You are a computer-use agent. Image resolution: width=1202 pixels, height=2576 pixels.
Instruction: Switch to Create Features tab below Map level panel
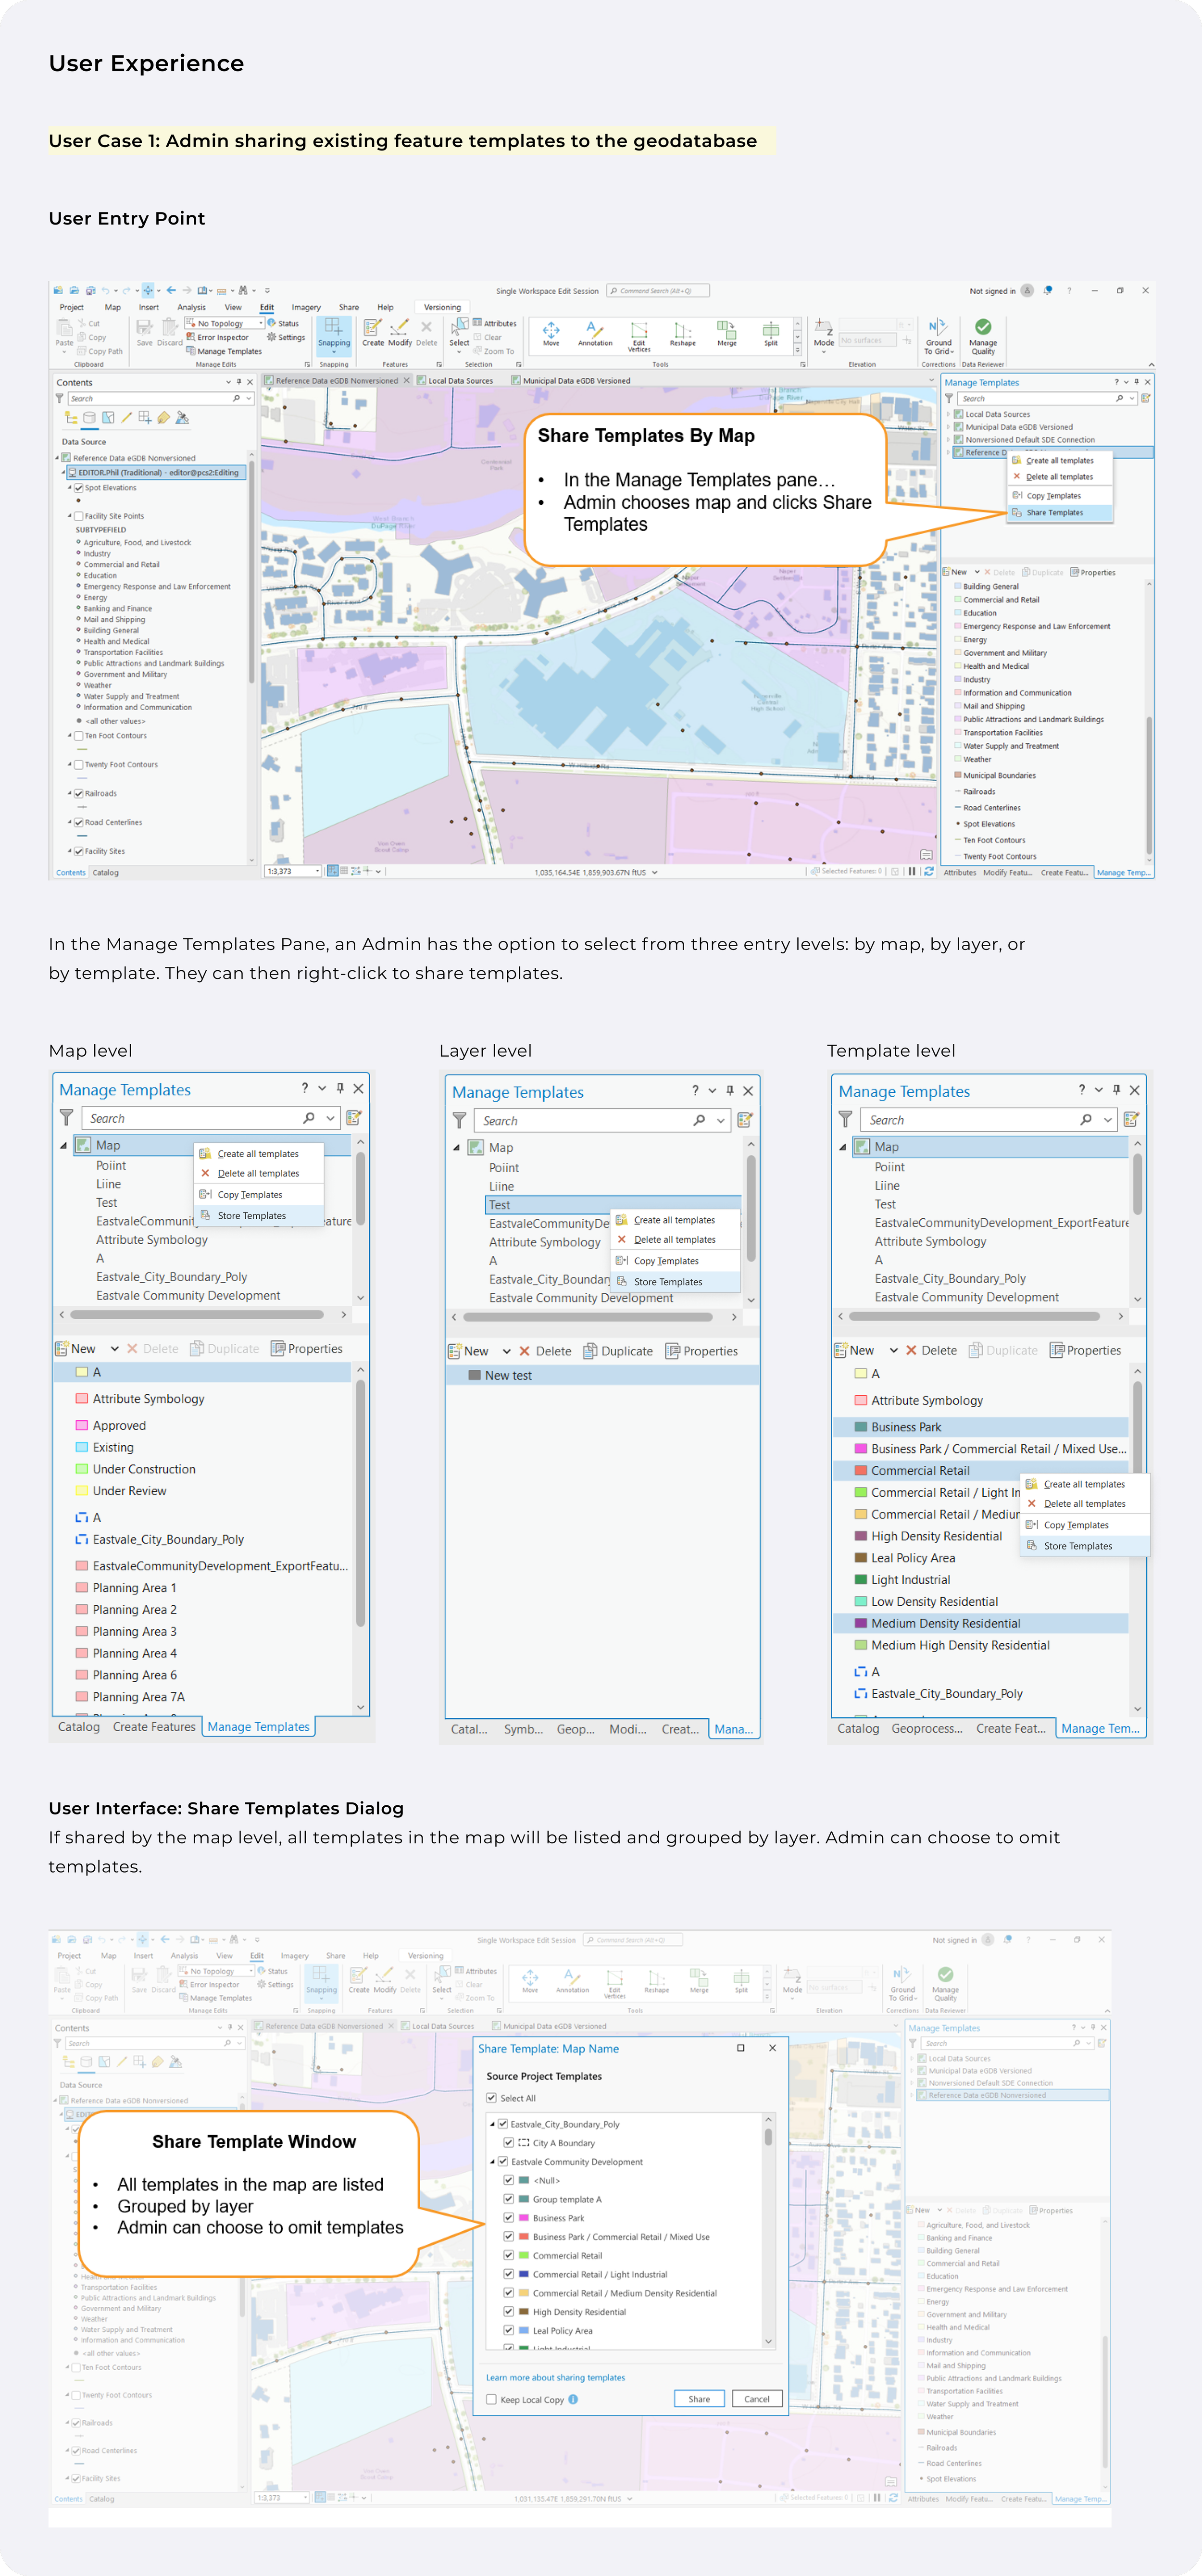[x=154, y=1727]
